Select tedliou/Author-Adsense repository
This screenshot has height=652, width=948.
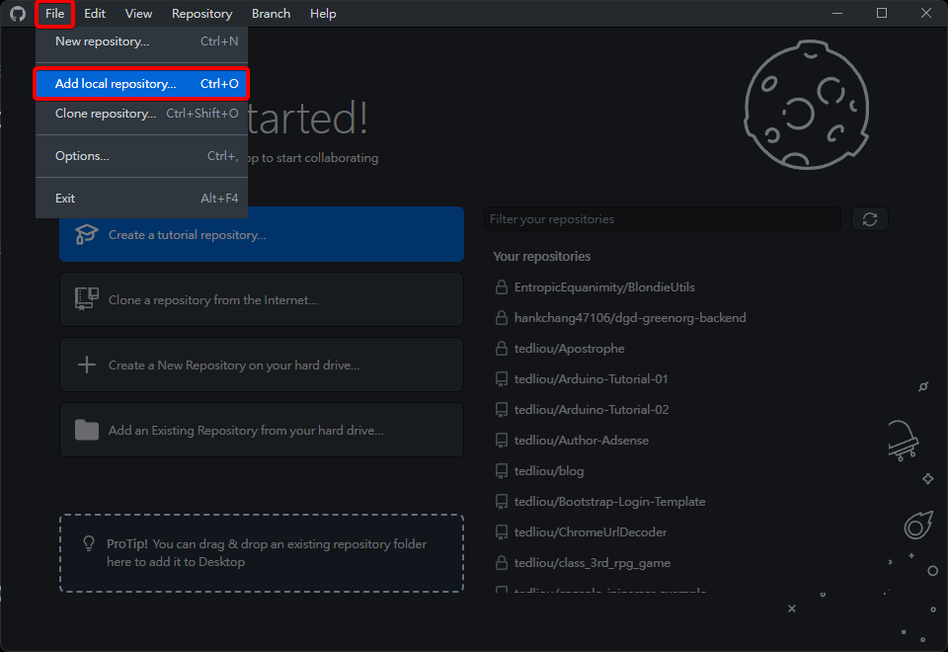tap(581, 441)
